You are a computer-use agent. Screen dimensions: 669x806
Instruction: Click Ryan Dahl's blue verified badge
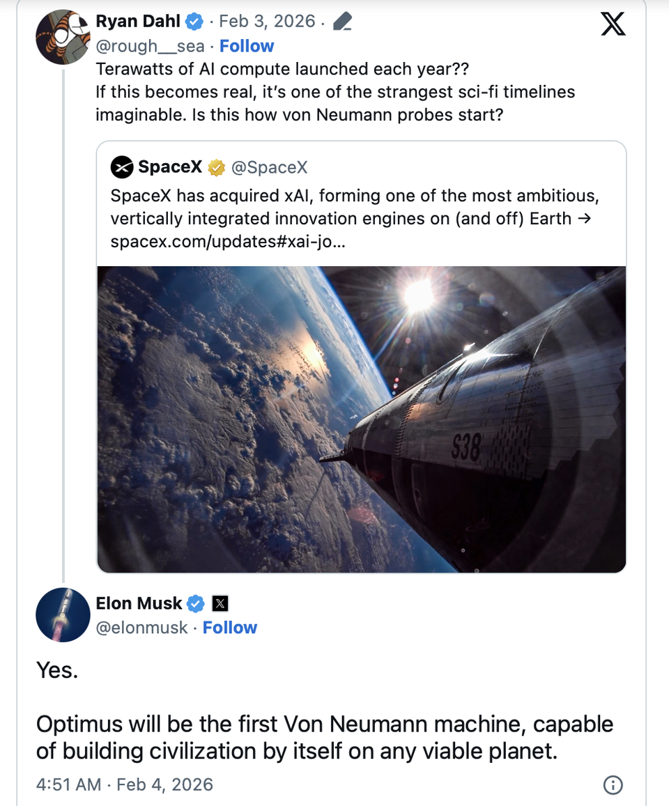[x=195, y=22]
